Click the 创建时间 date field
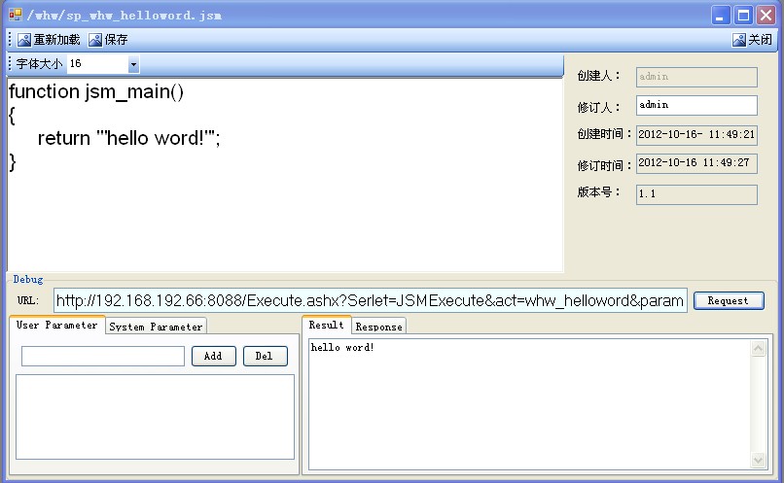 pos(696,135)
